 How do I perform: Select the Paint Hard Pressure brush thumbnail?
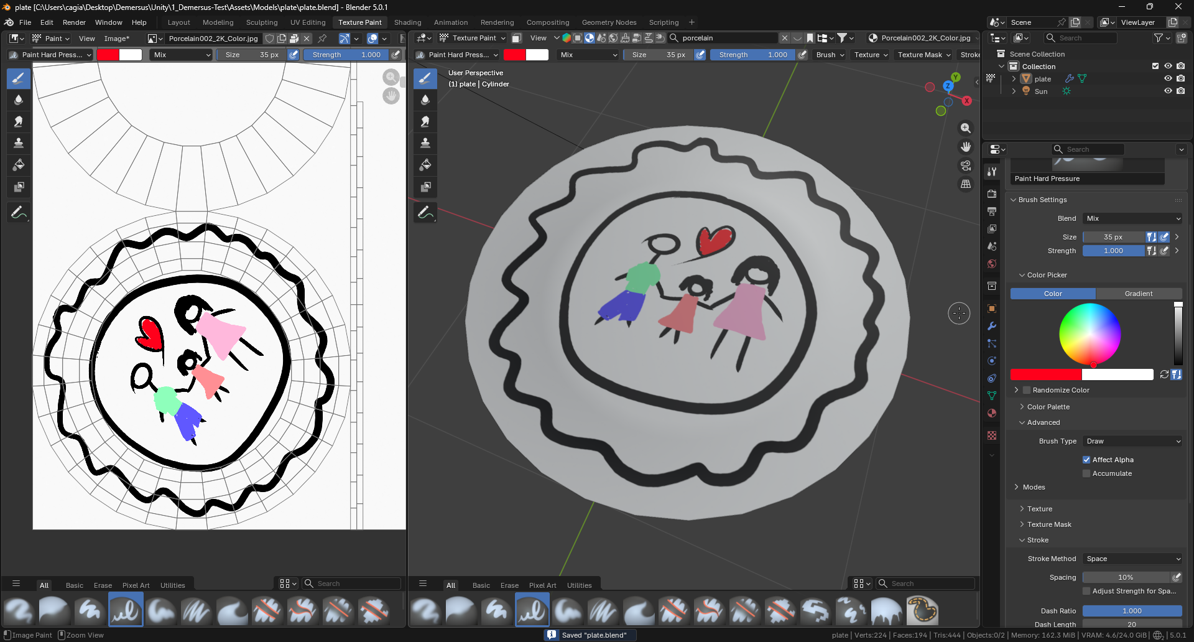click(125, 610)
